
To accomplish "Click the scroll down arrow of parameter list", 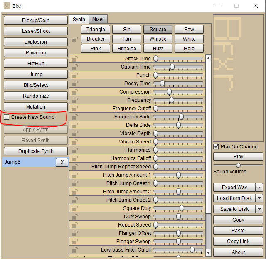I will pyautogui.click(x=208, y=253).
